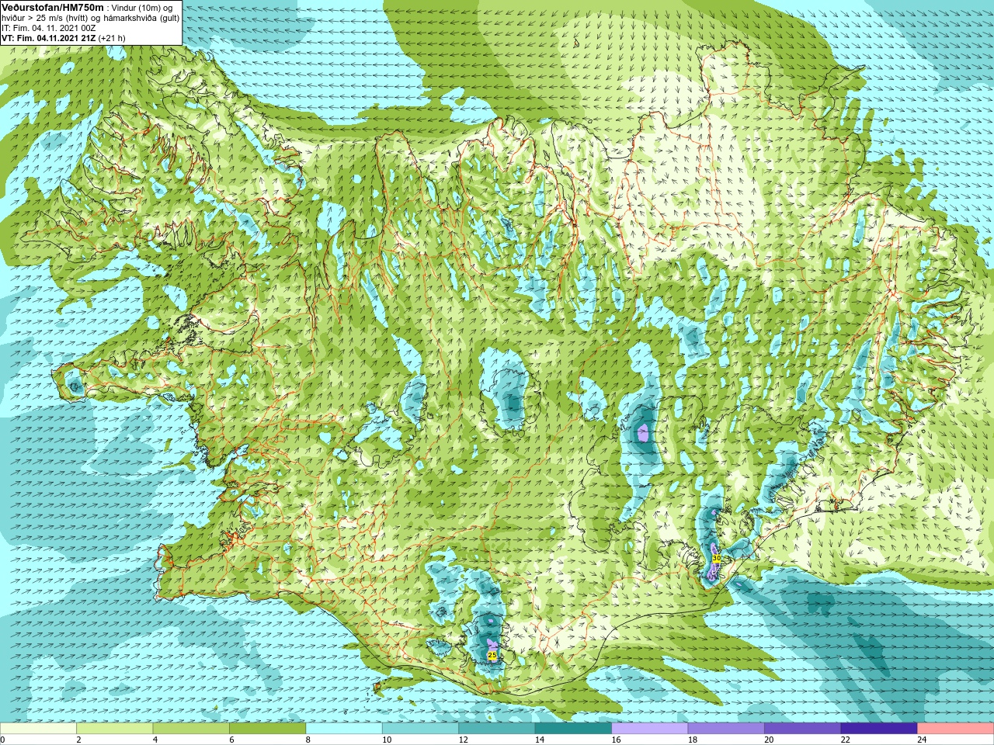Click the 10–12 m/s turquoise legend swatch
994x745 pixels.
coord(420,729)
